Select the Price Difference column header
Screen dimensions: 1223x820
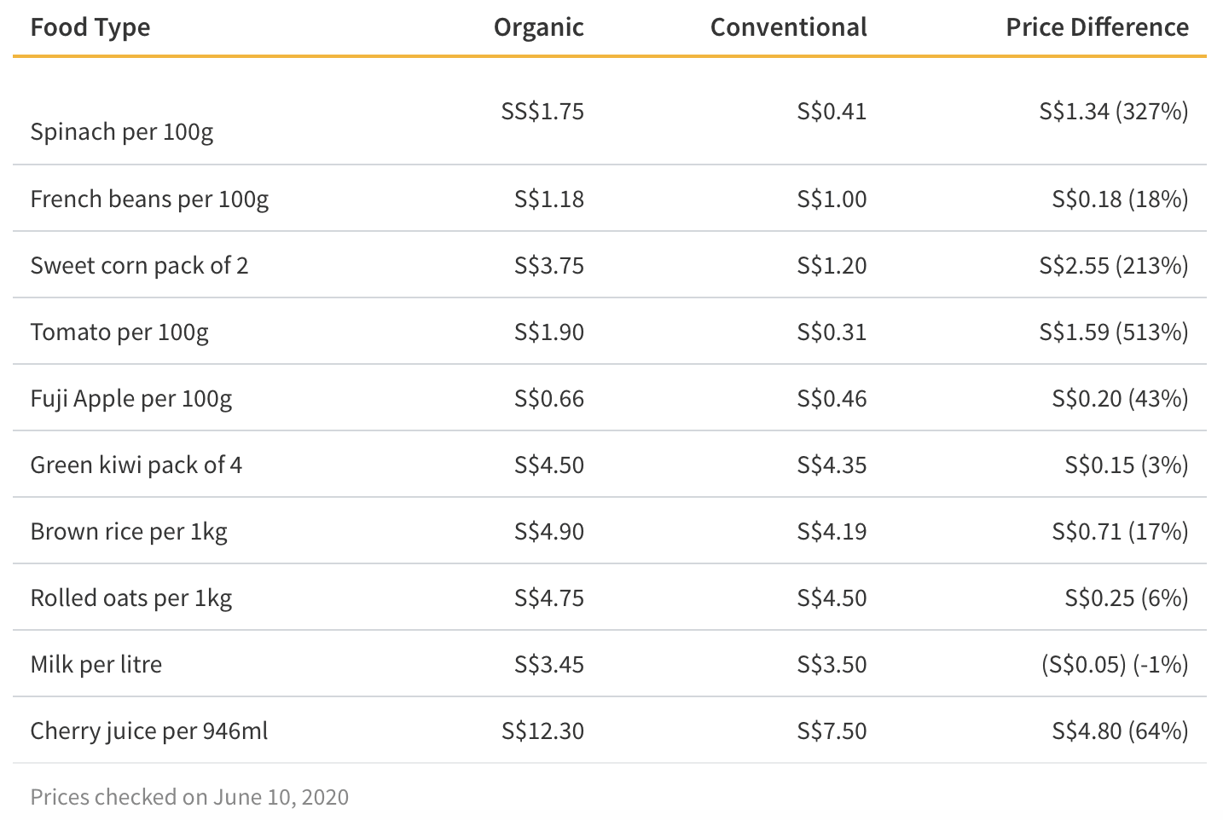click(x=1098, y=27)
